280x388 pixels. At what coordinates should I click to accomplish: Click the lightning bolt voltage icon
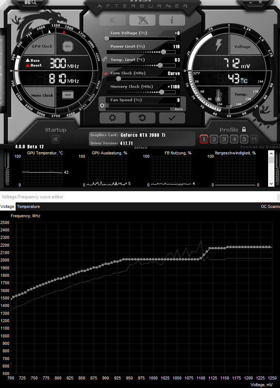point(218,45)
